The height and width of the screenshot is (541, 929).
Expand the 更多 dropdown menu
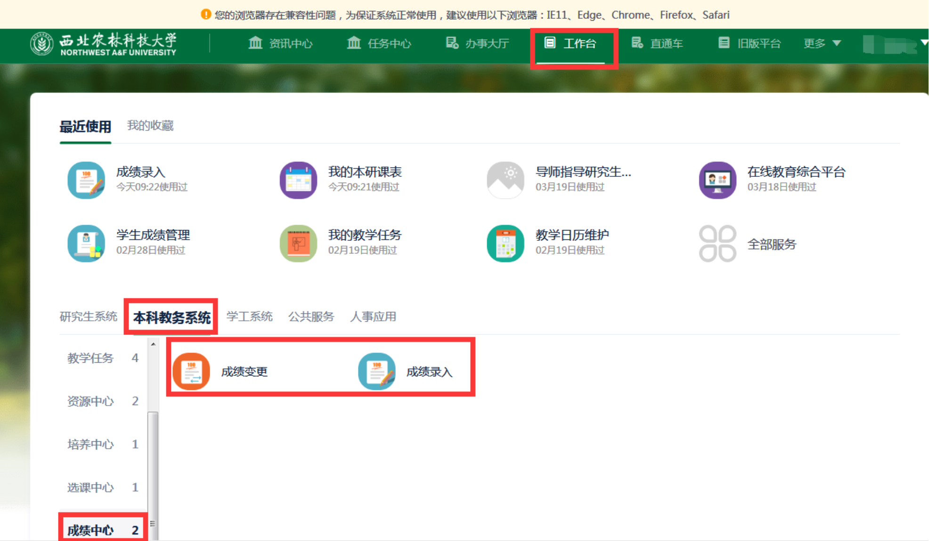[822, 43]
